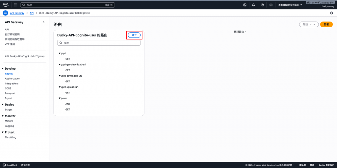Open Metrics in the sidebar
This screenshot has height=168, width=337.
coord(9,121)
